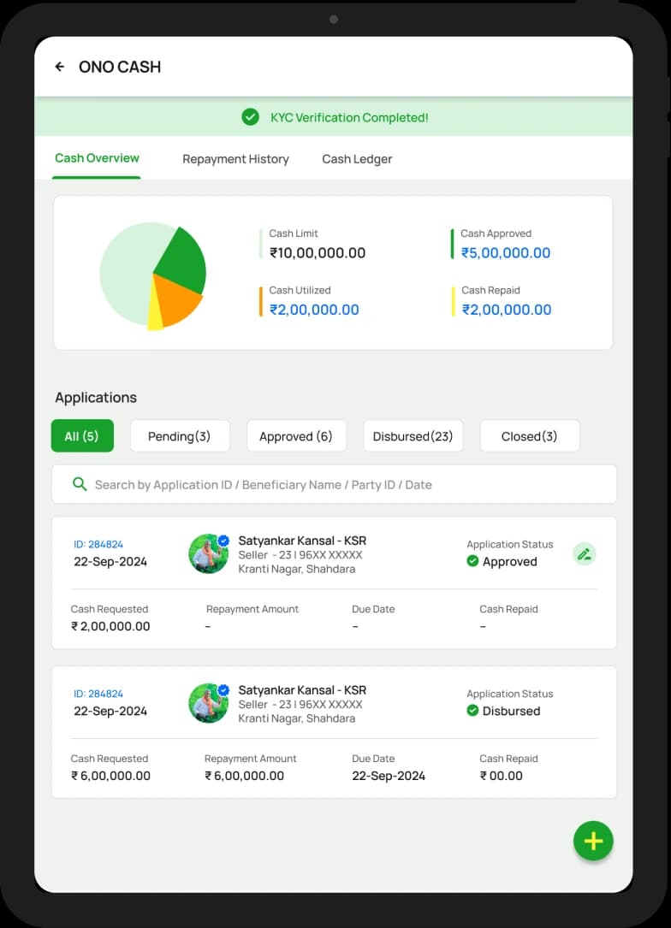Click the ONO CASH title

(x=120, y=67)
